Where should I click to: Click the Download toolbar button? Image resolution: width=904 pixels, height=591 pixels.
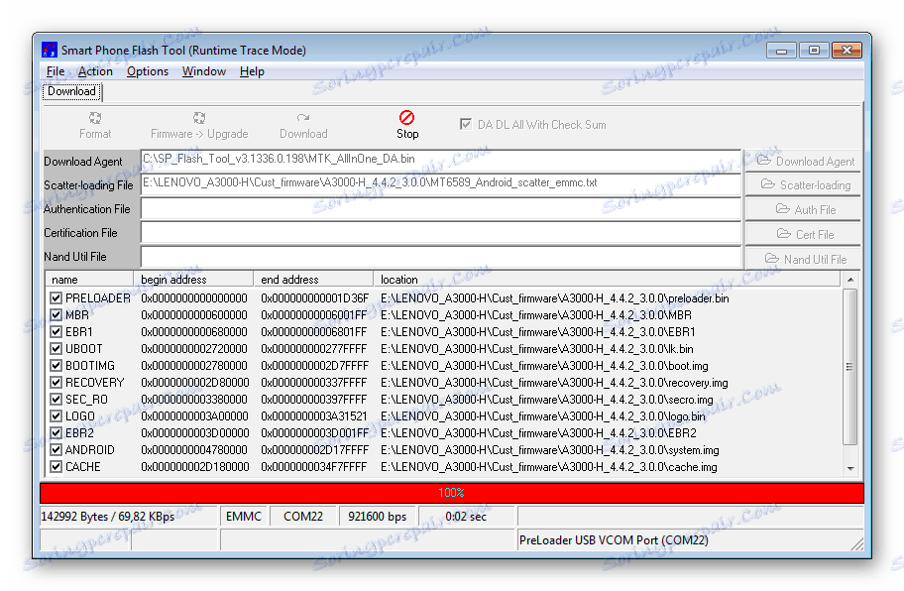click(303, 125)
